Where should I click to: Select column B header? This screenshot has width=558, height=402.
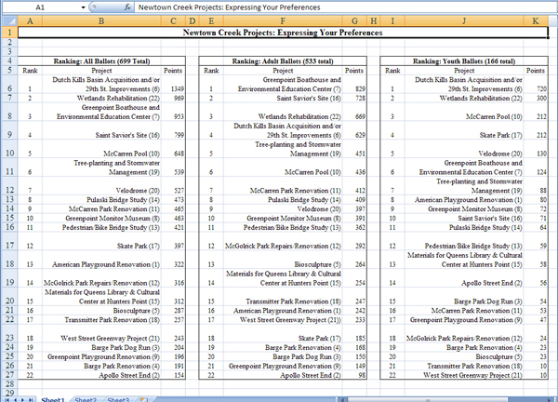(x=101, y=20)
